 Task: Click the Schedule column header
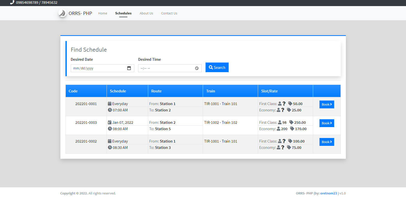tap(127, 91)
